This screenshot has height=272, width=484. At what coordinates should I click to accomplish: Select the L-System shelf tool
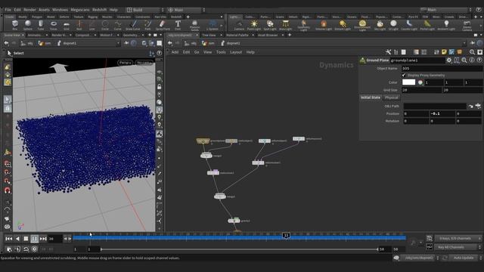pyautogui.click(x=213, y=25)
